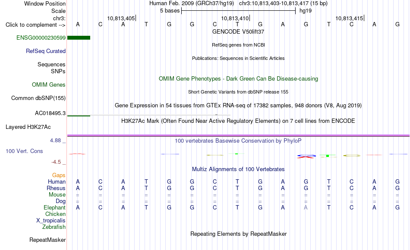Click the Rhesus species label
Viewport: 410px width, 250px height.
pyautogui.click(x=56, y=188)
